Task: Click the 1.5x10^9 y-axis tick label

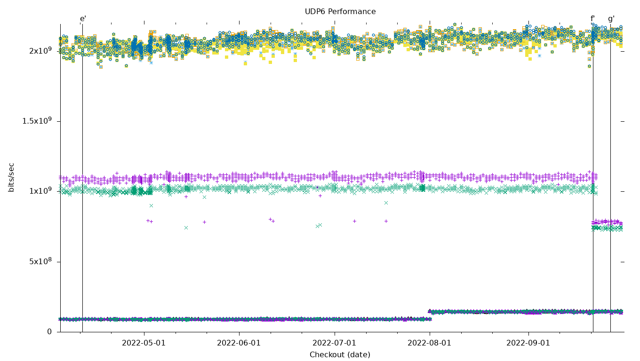Action: (37, 121)
